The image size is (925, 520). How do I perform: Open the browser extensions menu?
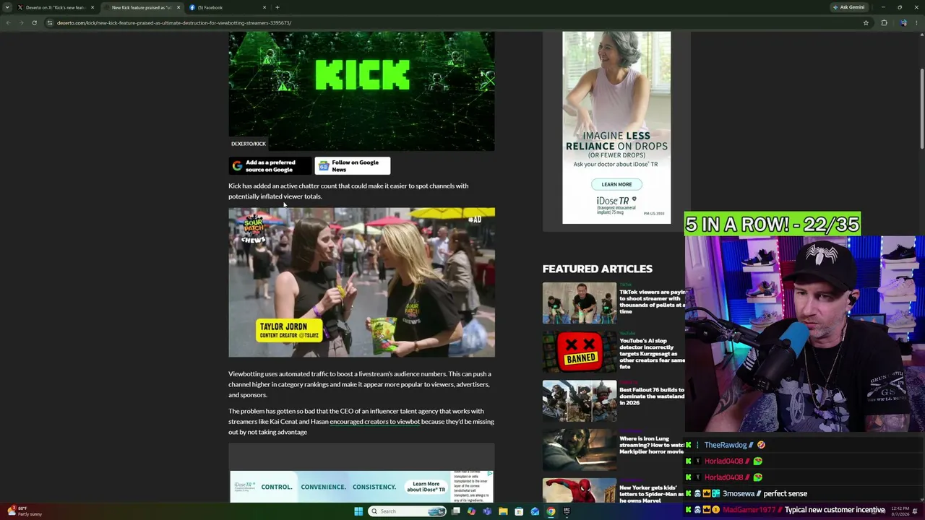click(884, 22)
